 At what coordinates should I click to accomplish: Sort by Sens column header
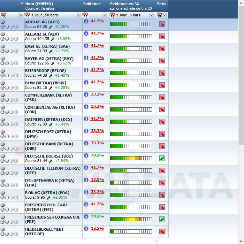pyautogui.click(x=161, y=4)
